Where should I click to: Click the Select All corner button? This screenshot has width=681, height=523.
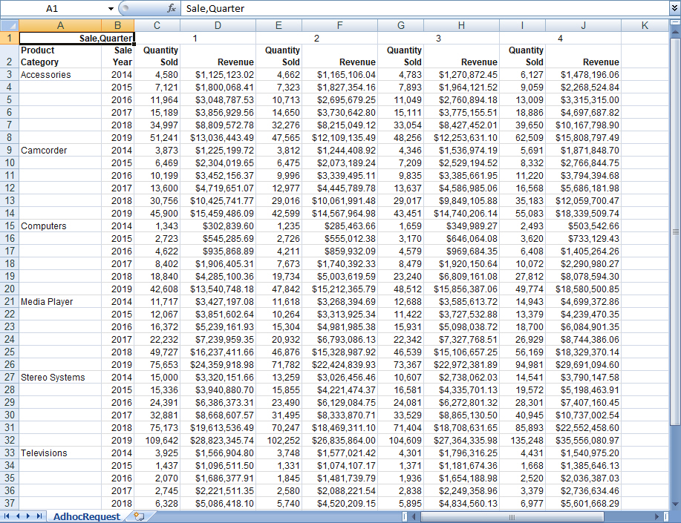(x=9, y=26)
